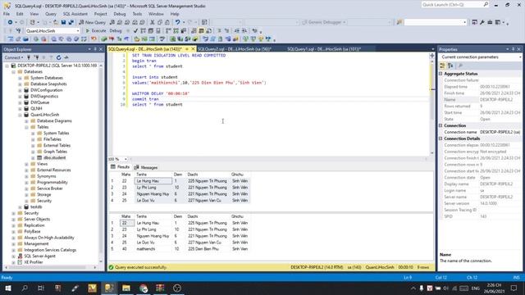Switch to the Results tab
The image size is (525, 295).
point(121,167)
